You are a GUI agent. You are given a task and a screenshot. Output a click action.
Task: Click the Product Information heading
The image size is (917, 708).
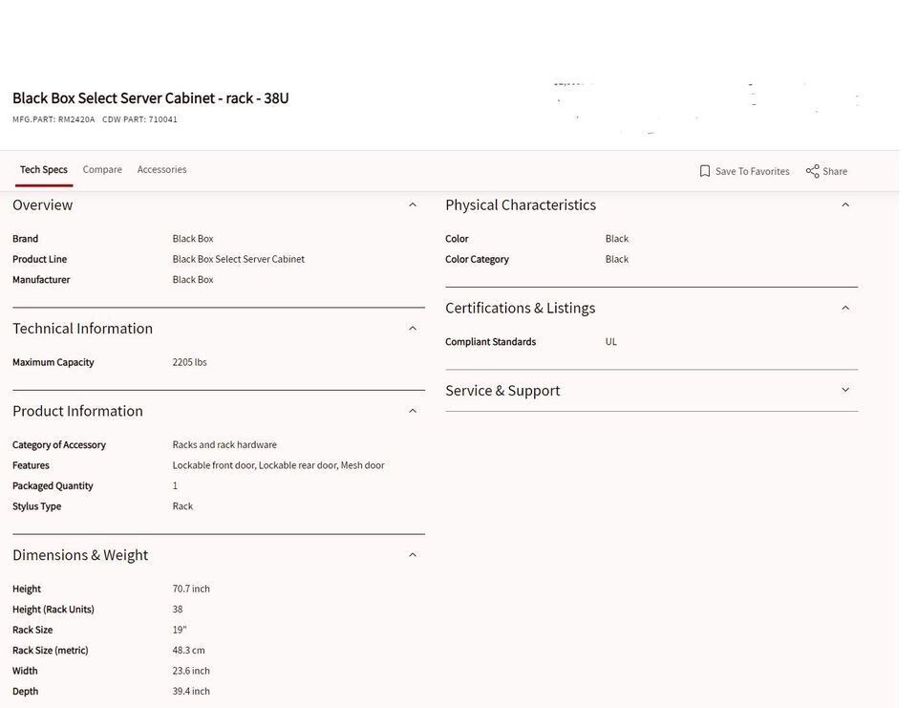77,411
